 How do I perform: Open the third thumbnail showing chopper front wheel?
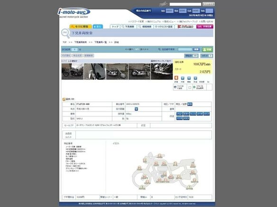(x=117, y=71)
